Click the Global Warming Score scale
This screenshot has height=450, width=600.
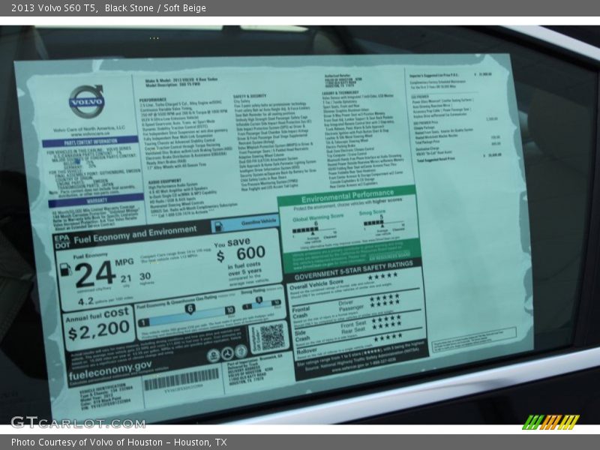314,231
